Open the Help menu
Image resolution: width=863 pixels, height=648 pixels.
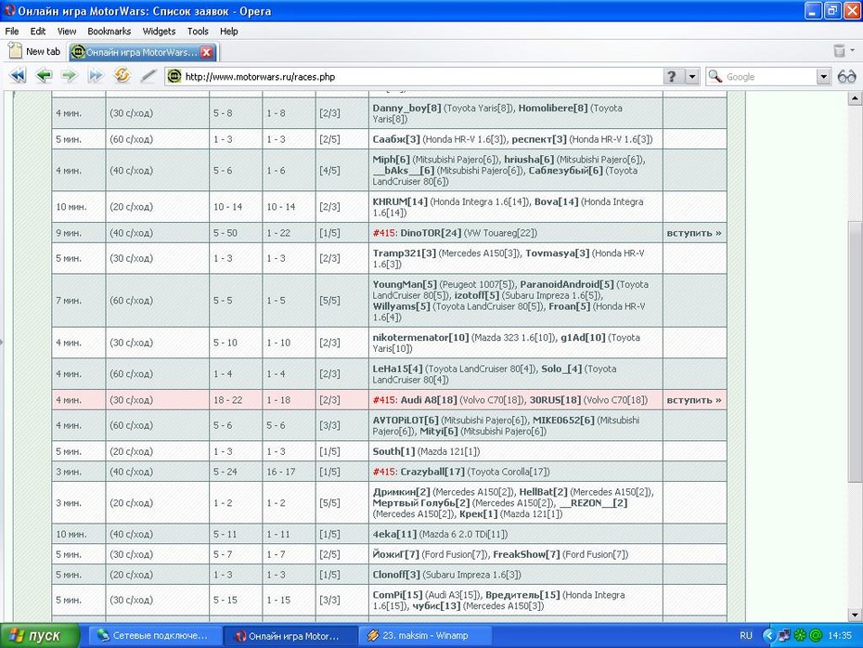pyautogui.click(x=229, y=32)
